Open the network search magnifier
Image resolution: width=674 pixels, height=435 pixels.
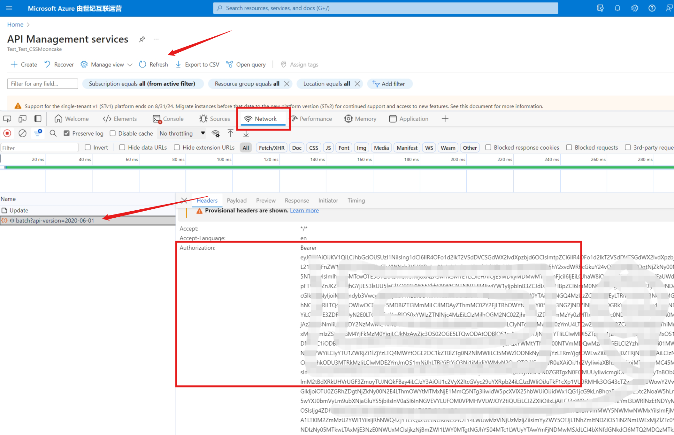tap(53, 133)
